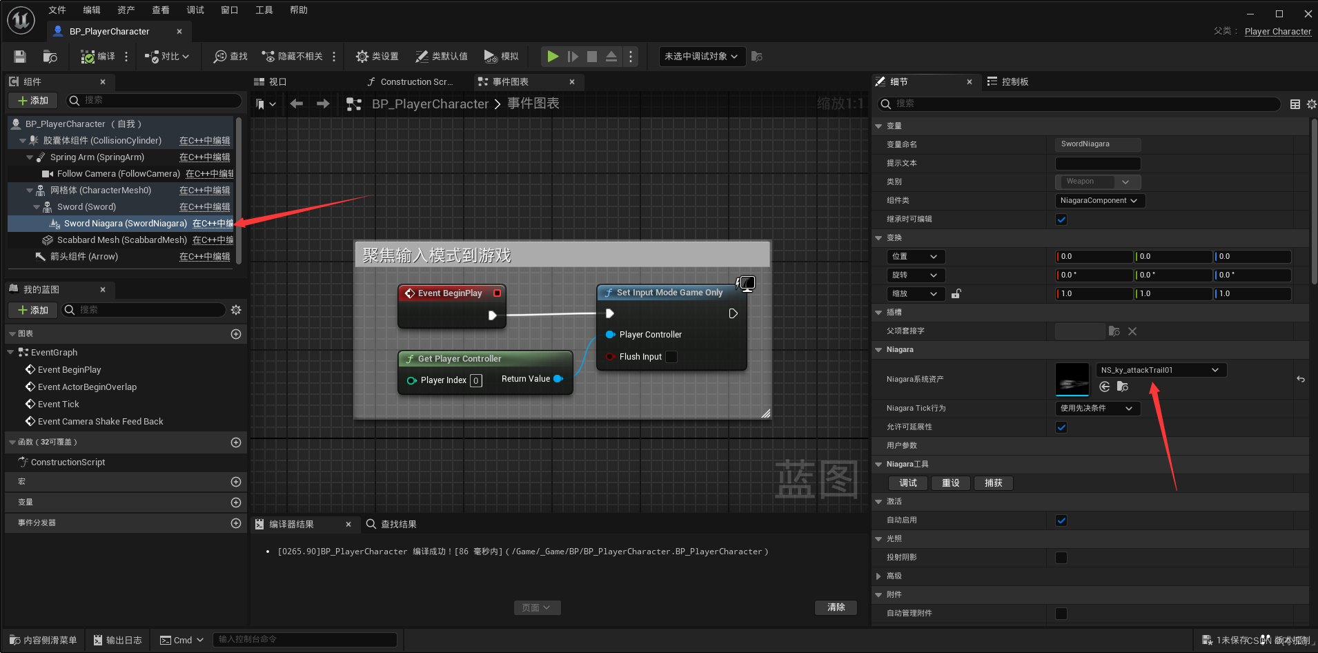Toggle 允许可延展性 checkbox
The image size is (1318, 653).
pyautogui.click(x=1061, y=427)
